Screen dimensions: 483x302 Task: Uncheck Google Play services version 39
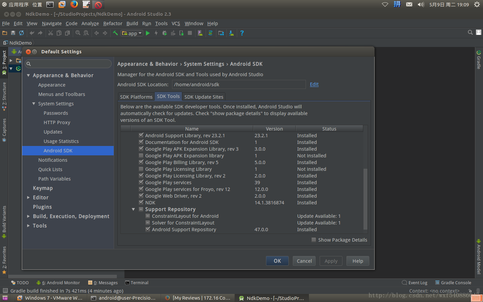141,182
